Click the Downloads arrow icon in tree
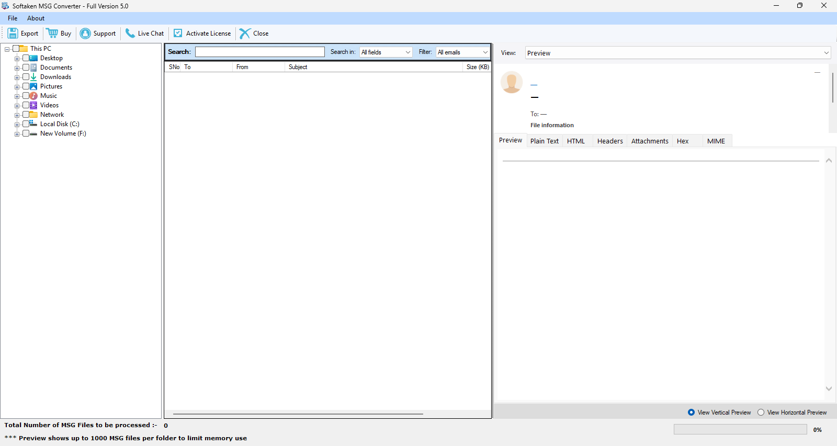Viewport: 837px width, 446px height. (x=33, y=77)
